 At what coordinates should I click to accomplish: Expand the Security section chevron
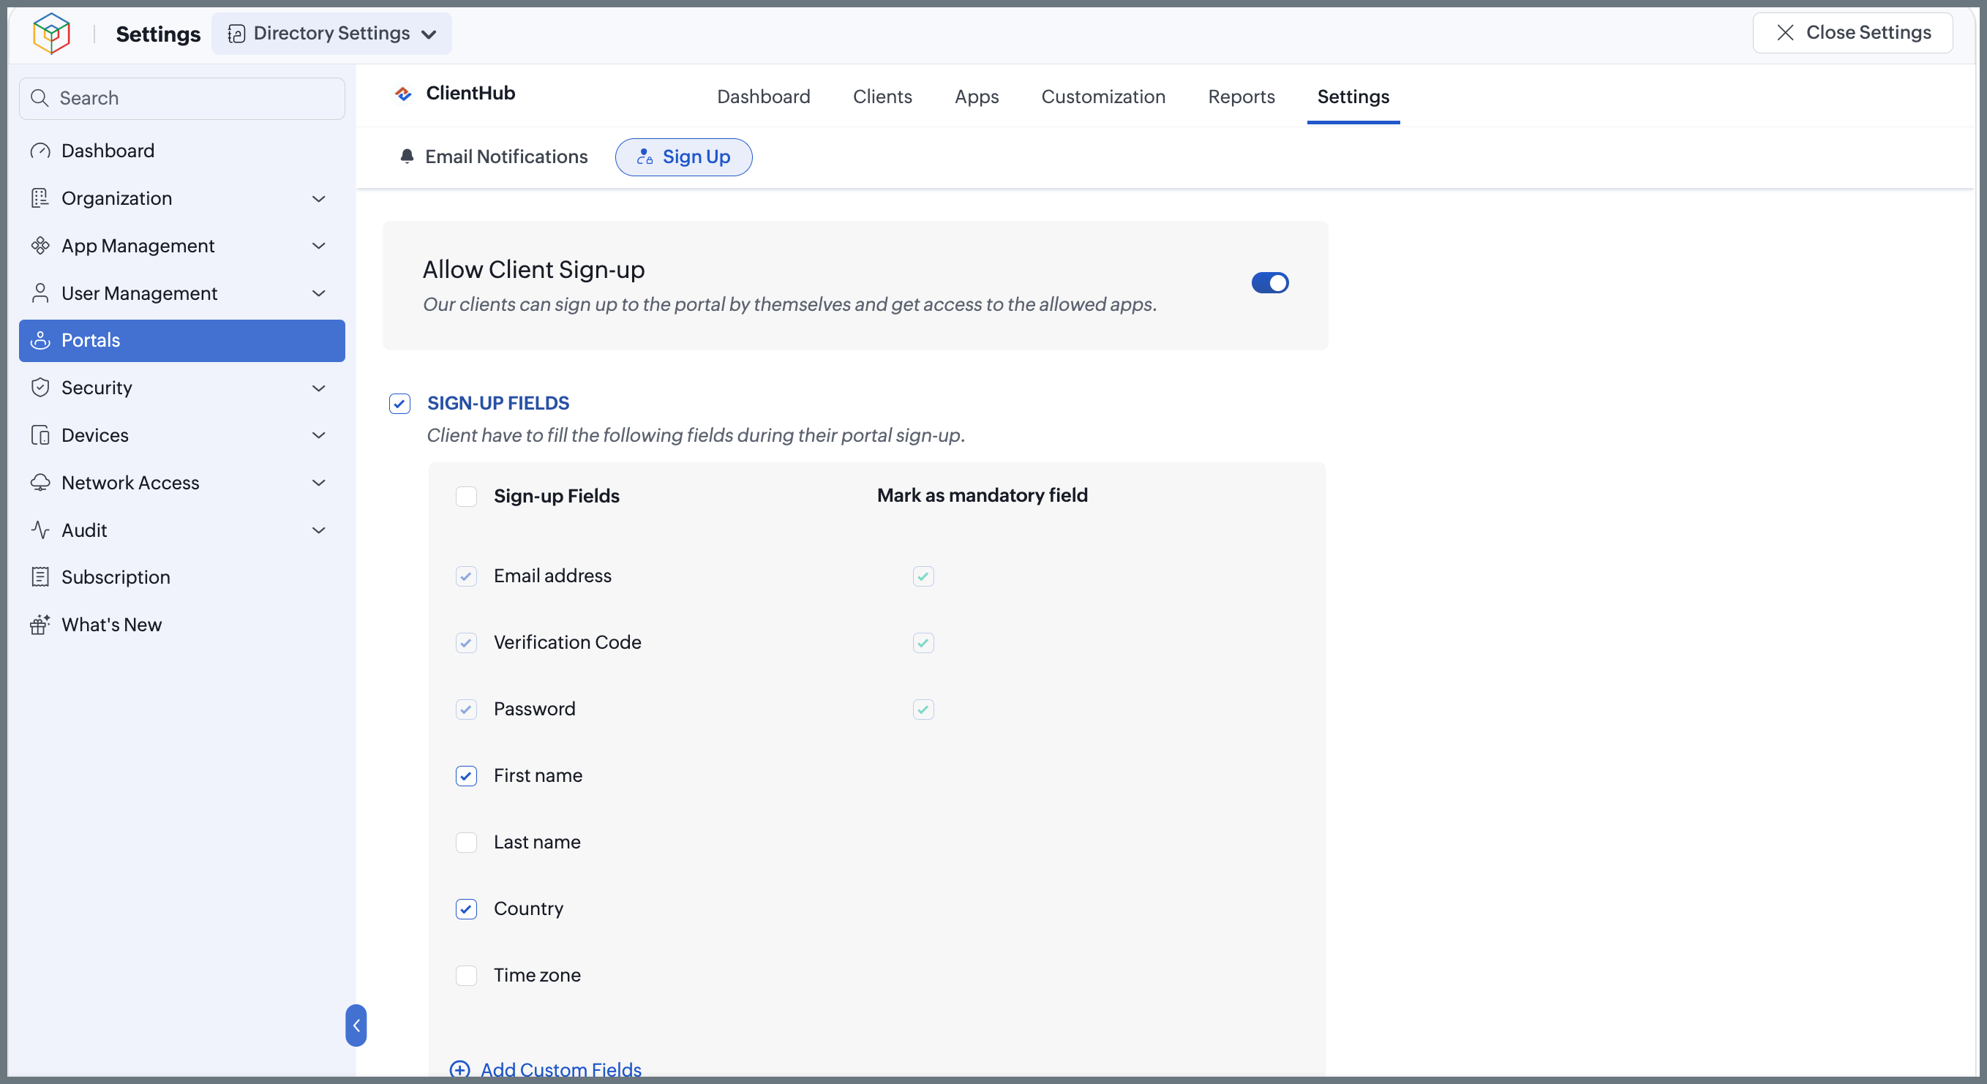pyautogui.click(x=318, y=387)
